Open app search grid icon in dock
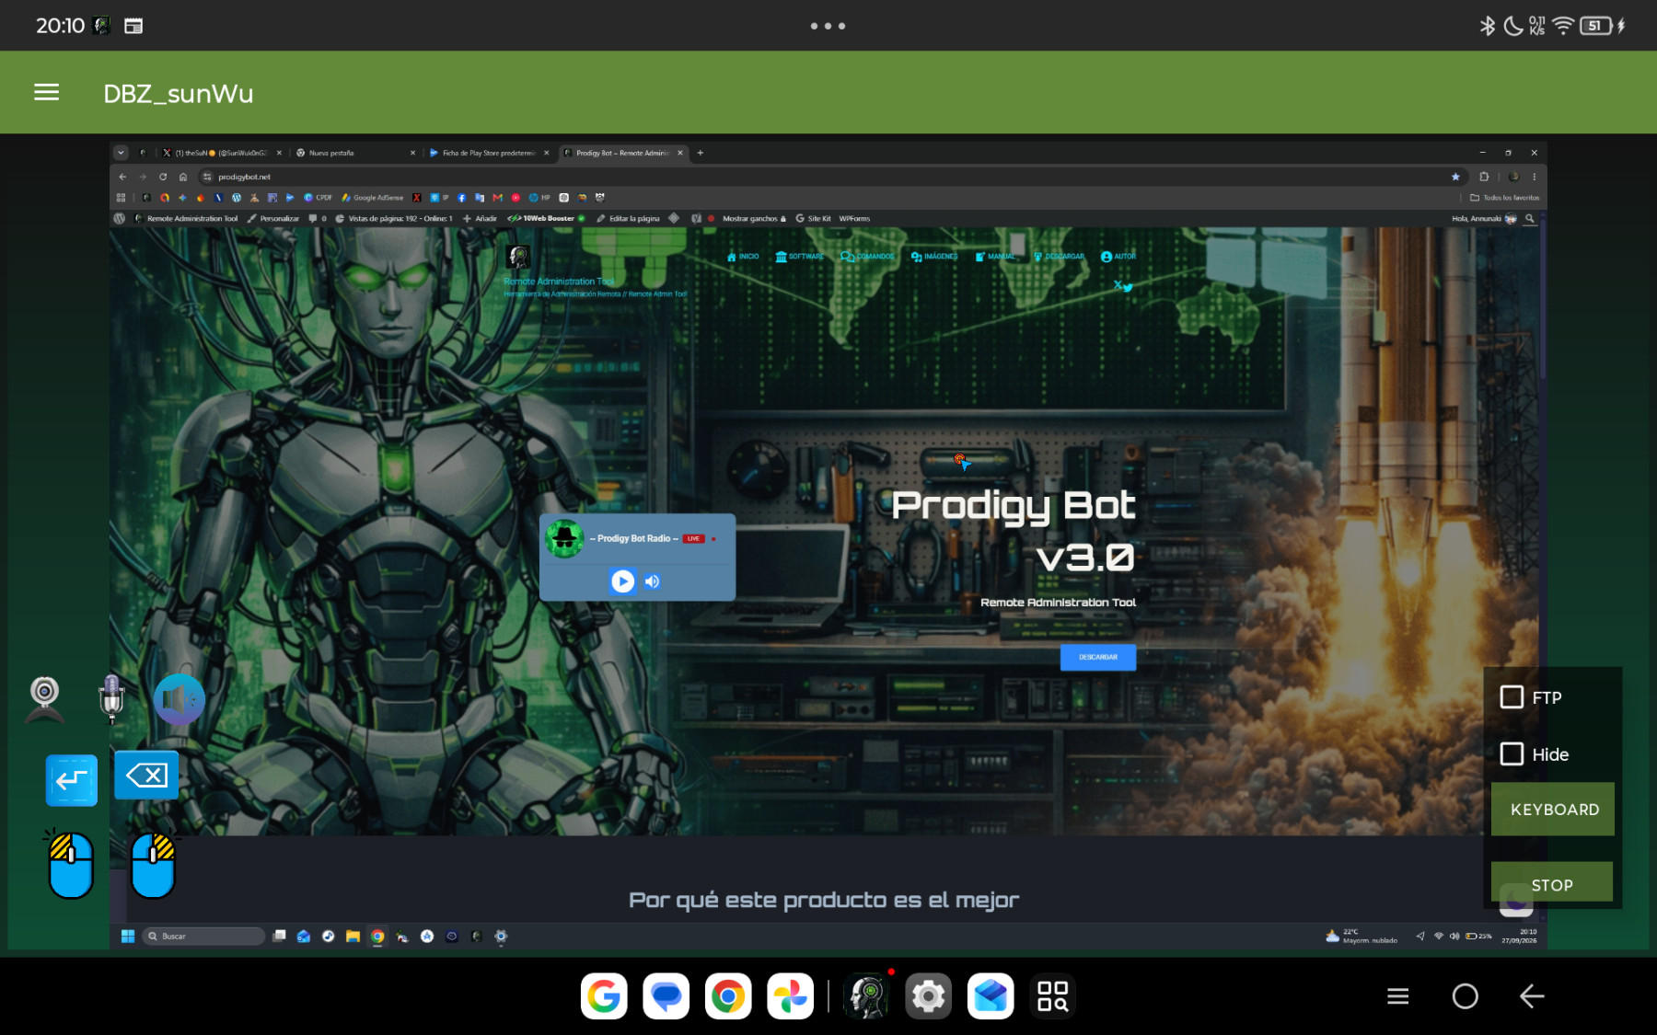1657x1035 pixels. click(x=1052, y=996)
